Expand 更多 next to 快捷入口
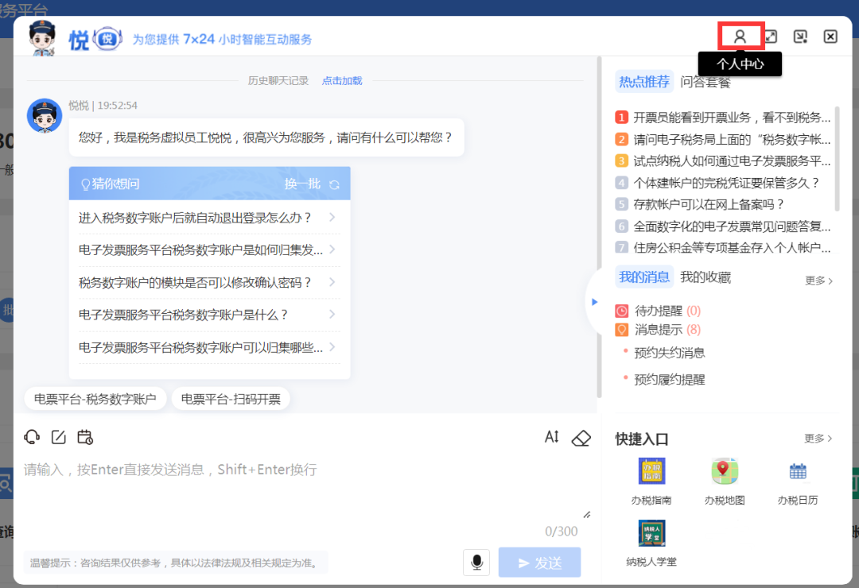Image resolution: width=859 pixels, height=588 pixels. [818, 439]
